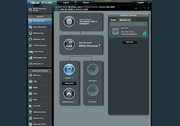This screenshot has width=180, height=126.
Task: Click network cable is unplugged status link
Action: pyautogui.click(x=88, y=22)
